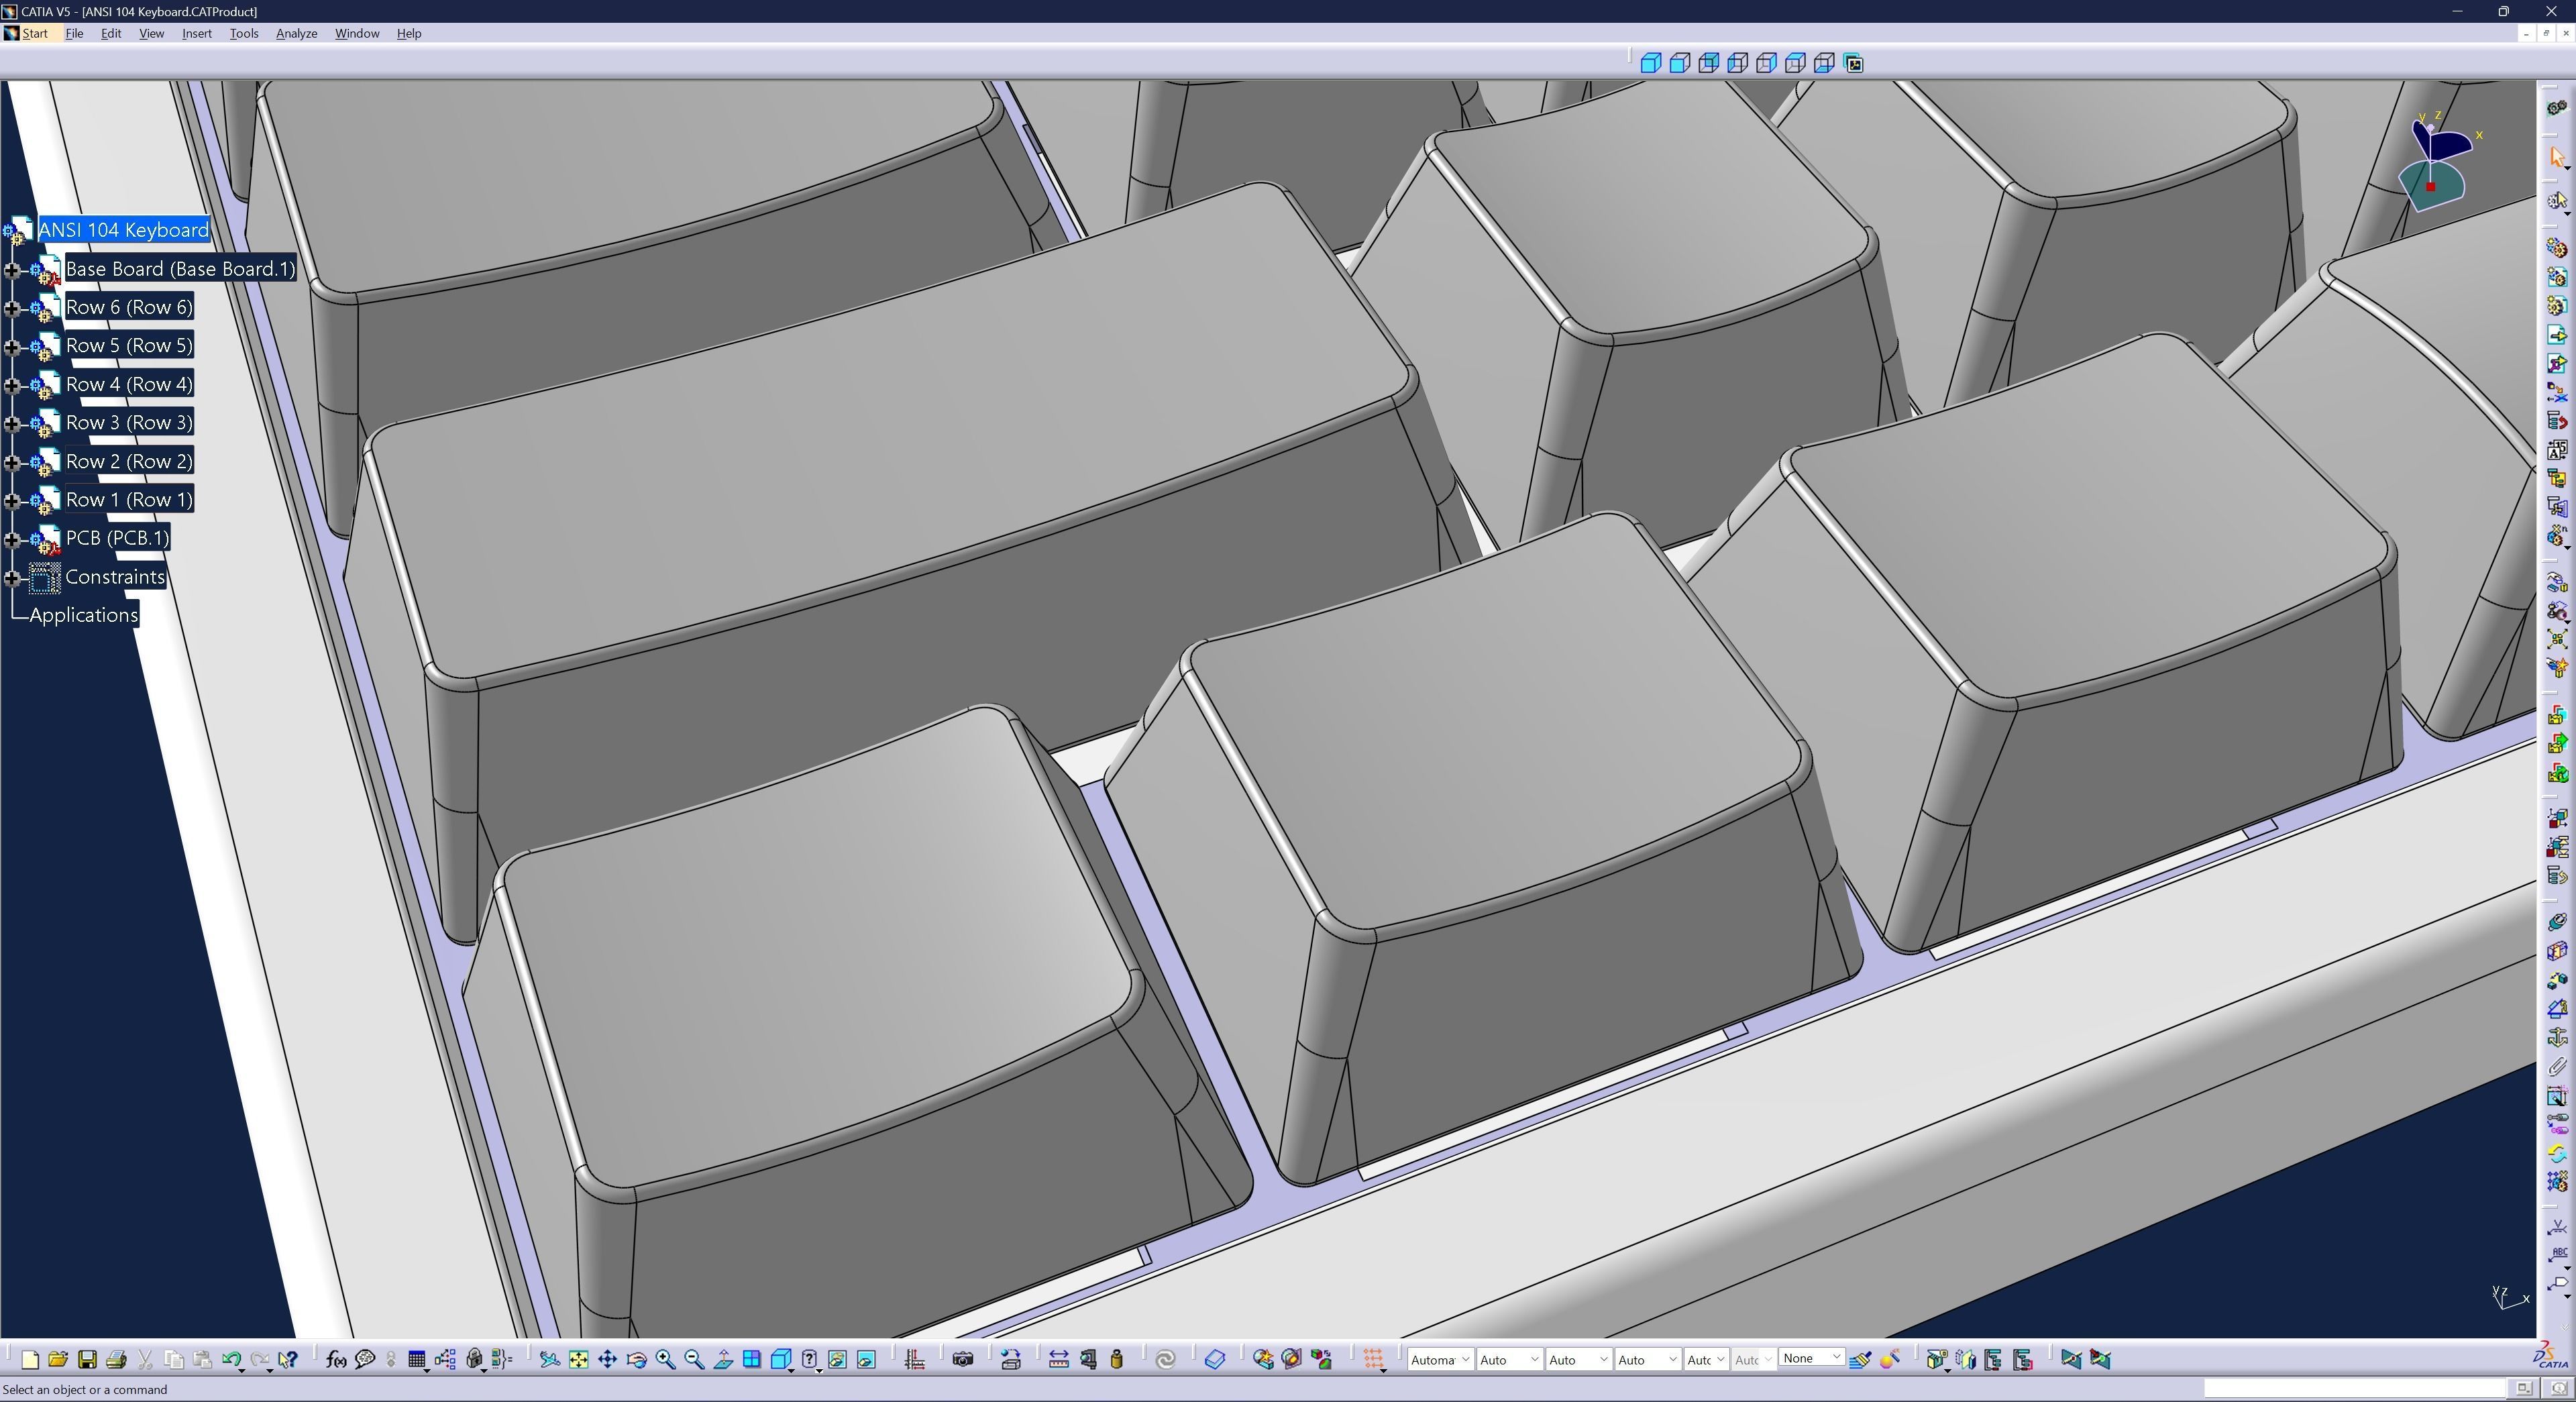Image resolution: width=2576 pixels, height=1402 pixels.
Task: Switch to Right View cube icon
Action: [1767, 64]
